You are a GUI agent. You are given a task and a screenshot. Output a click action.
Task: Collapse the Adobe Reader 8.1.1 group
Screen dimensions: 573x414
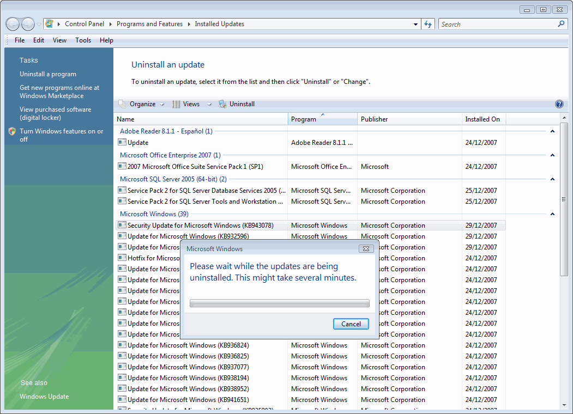click(552, 131)
